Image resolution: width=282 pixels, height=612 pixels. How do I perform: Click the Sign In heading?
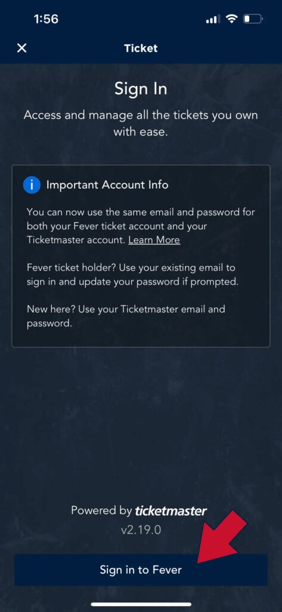click(141, 90)
